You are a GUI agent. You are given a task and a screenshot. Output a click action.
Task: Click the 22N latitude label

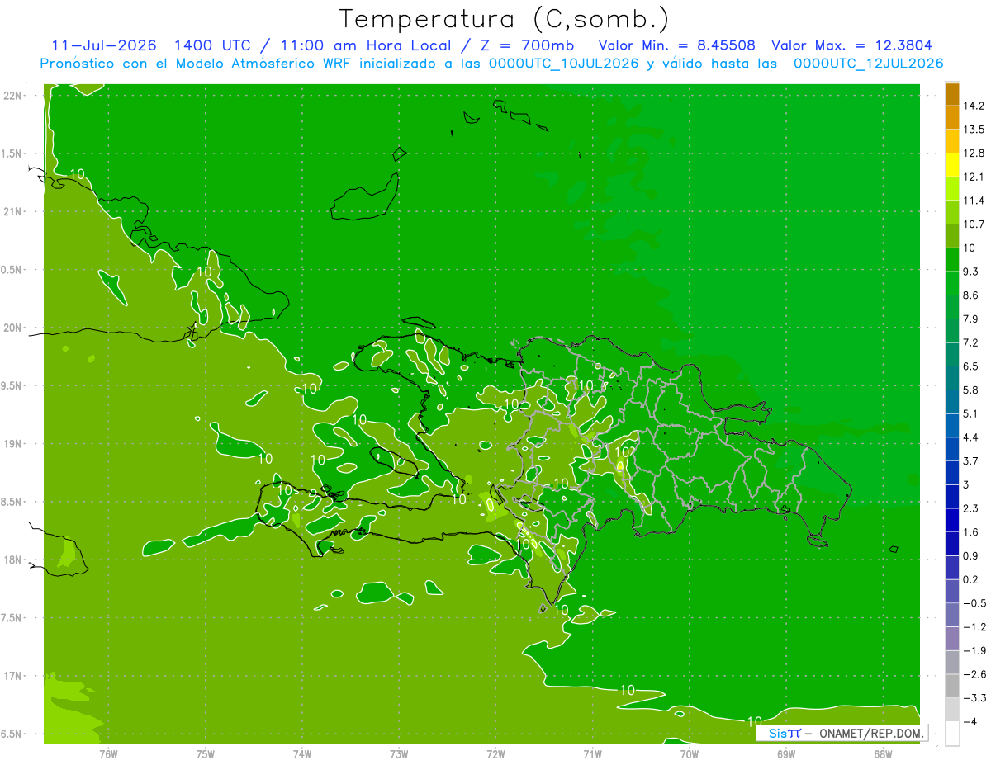point(12,96)
